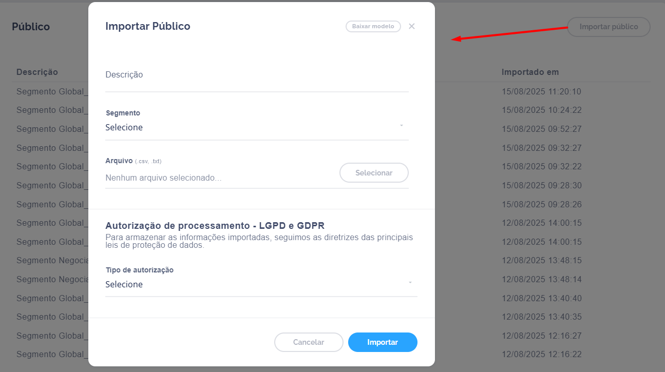
Task: Select the row dated 12/08/2025 12:16:27
Action: pos(541,336)
